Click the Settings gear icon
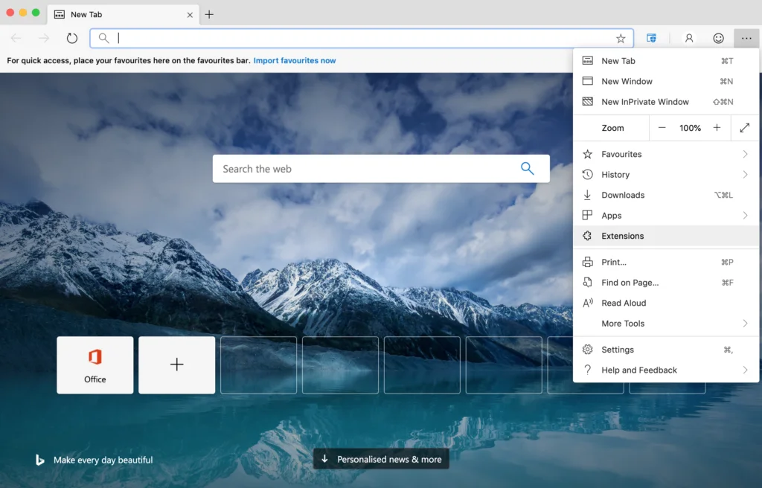 pos(588,350)
